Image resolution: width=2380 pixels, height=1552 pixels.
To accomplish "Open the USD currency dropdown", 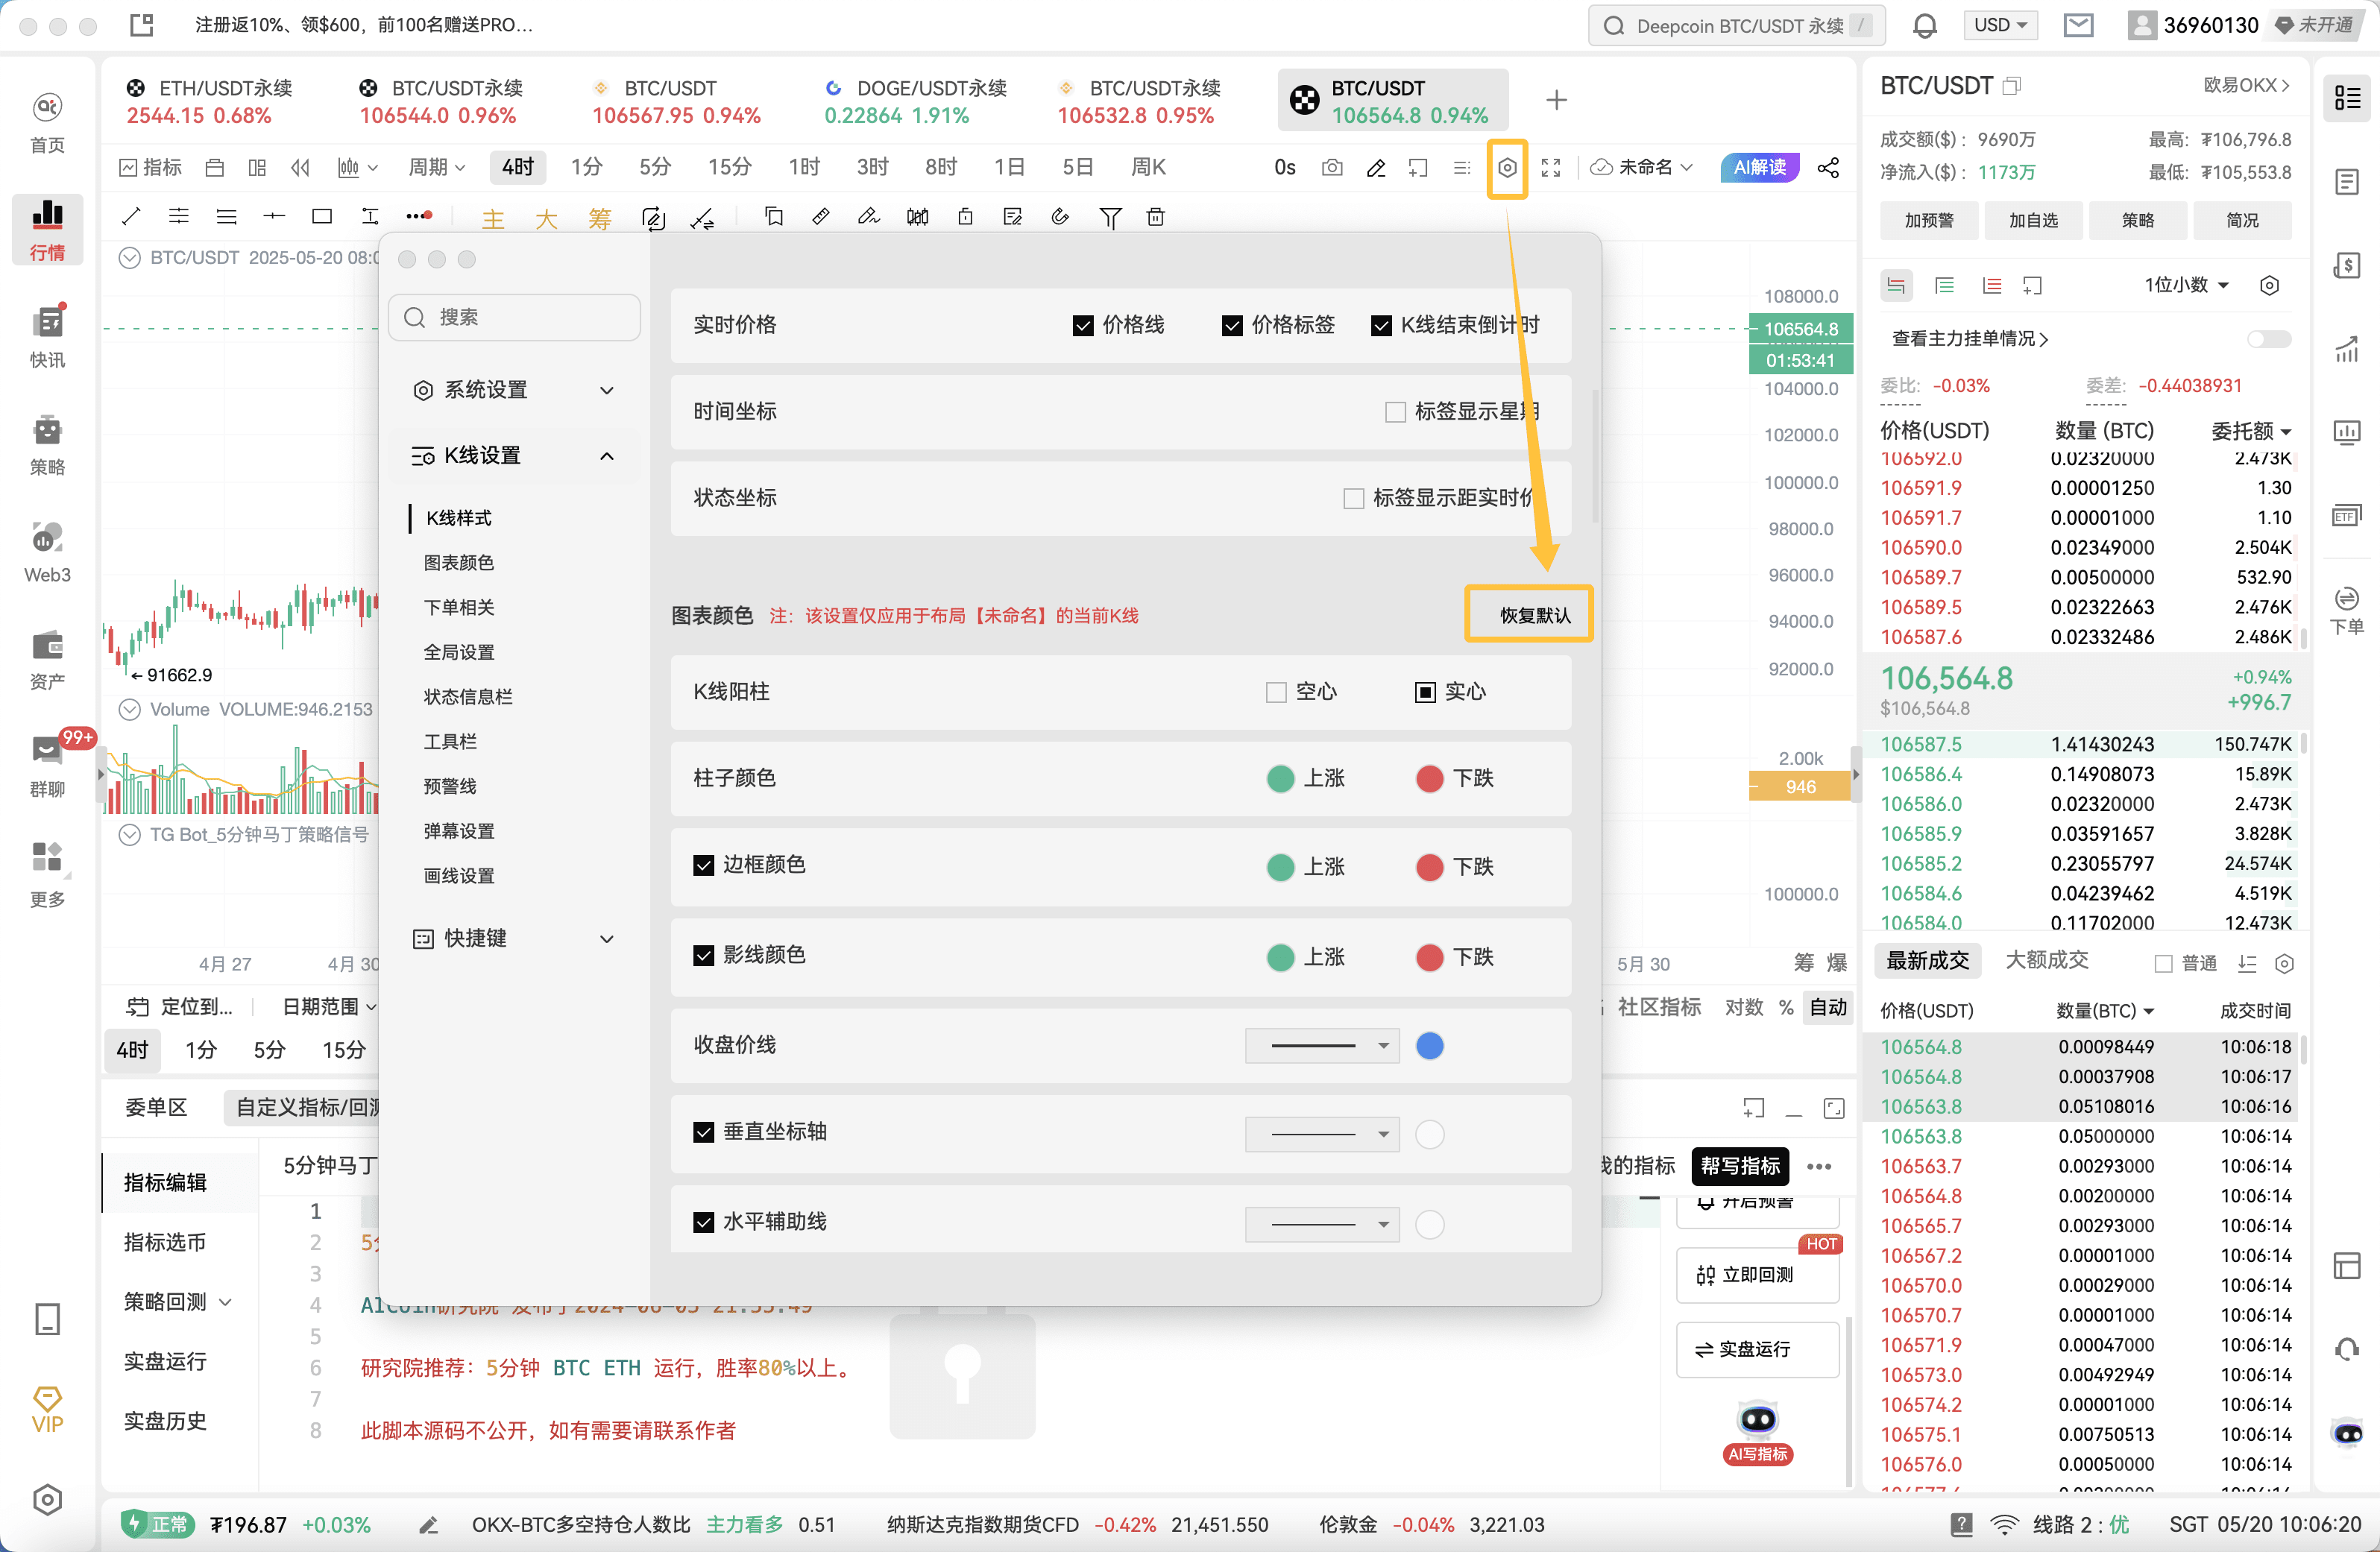I will (x=2000, y=25).
